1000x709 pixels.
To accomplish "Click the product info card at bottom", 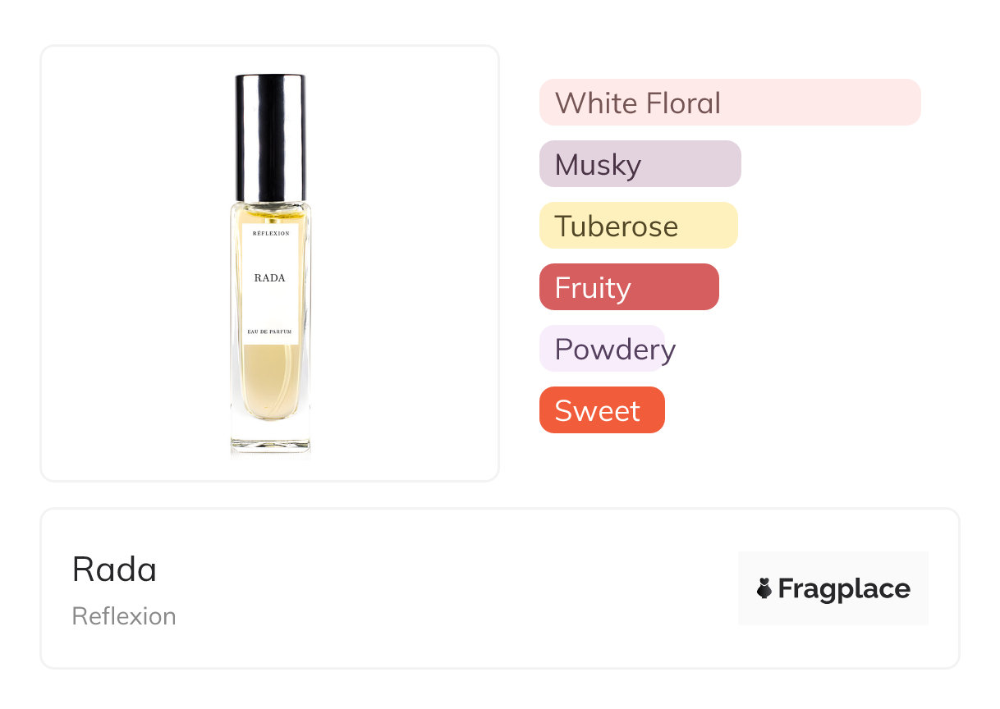I will tap(500, 588).
